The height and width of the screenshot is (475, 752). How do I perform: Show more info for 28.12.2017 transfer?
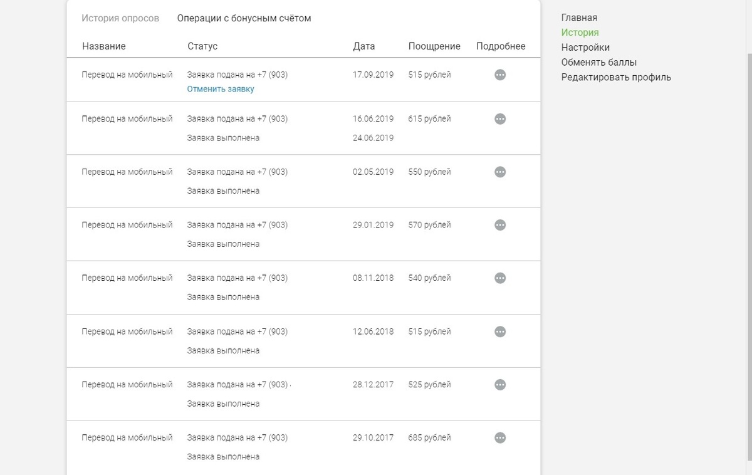(500, 385)
